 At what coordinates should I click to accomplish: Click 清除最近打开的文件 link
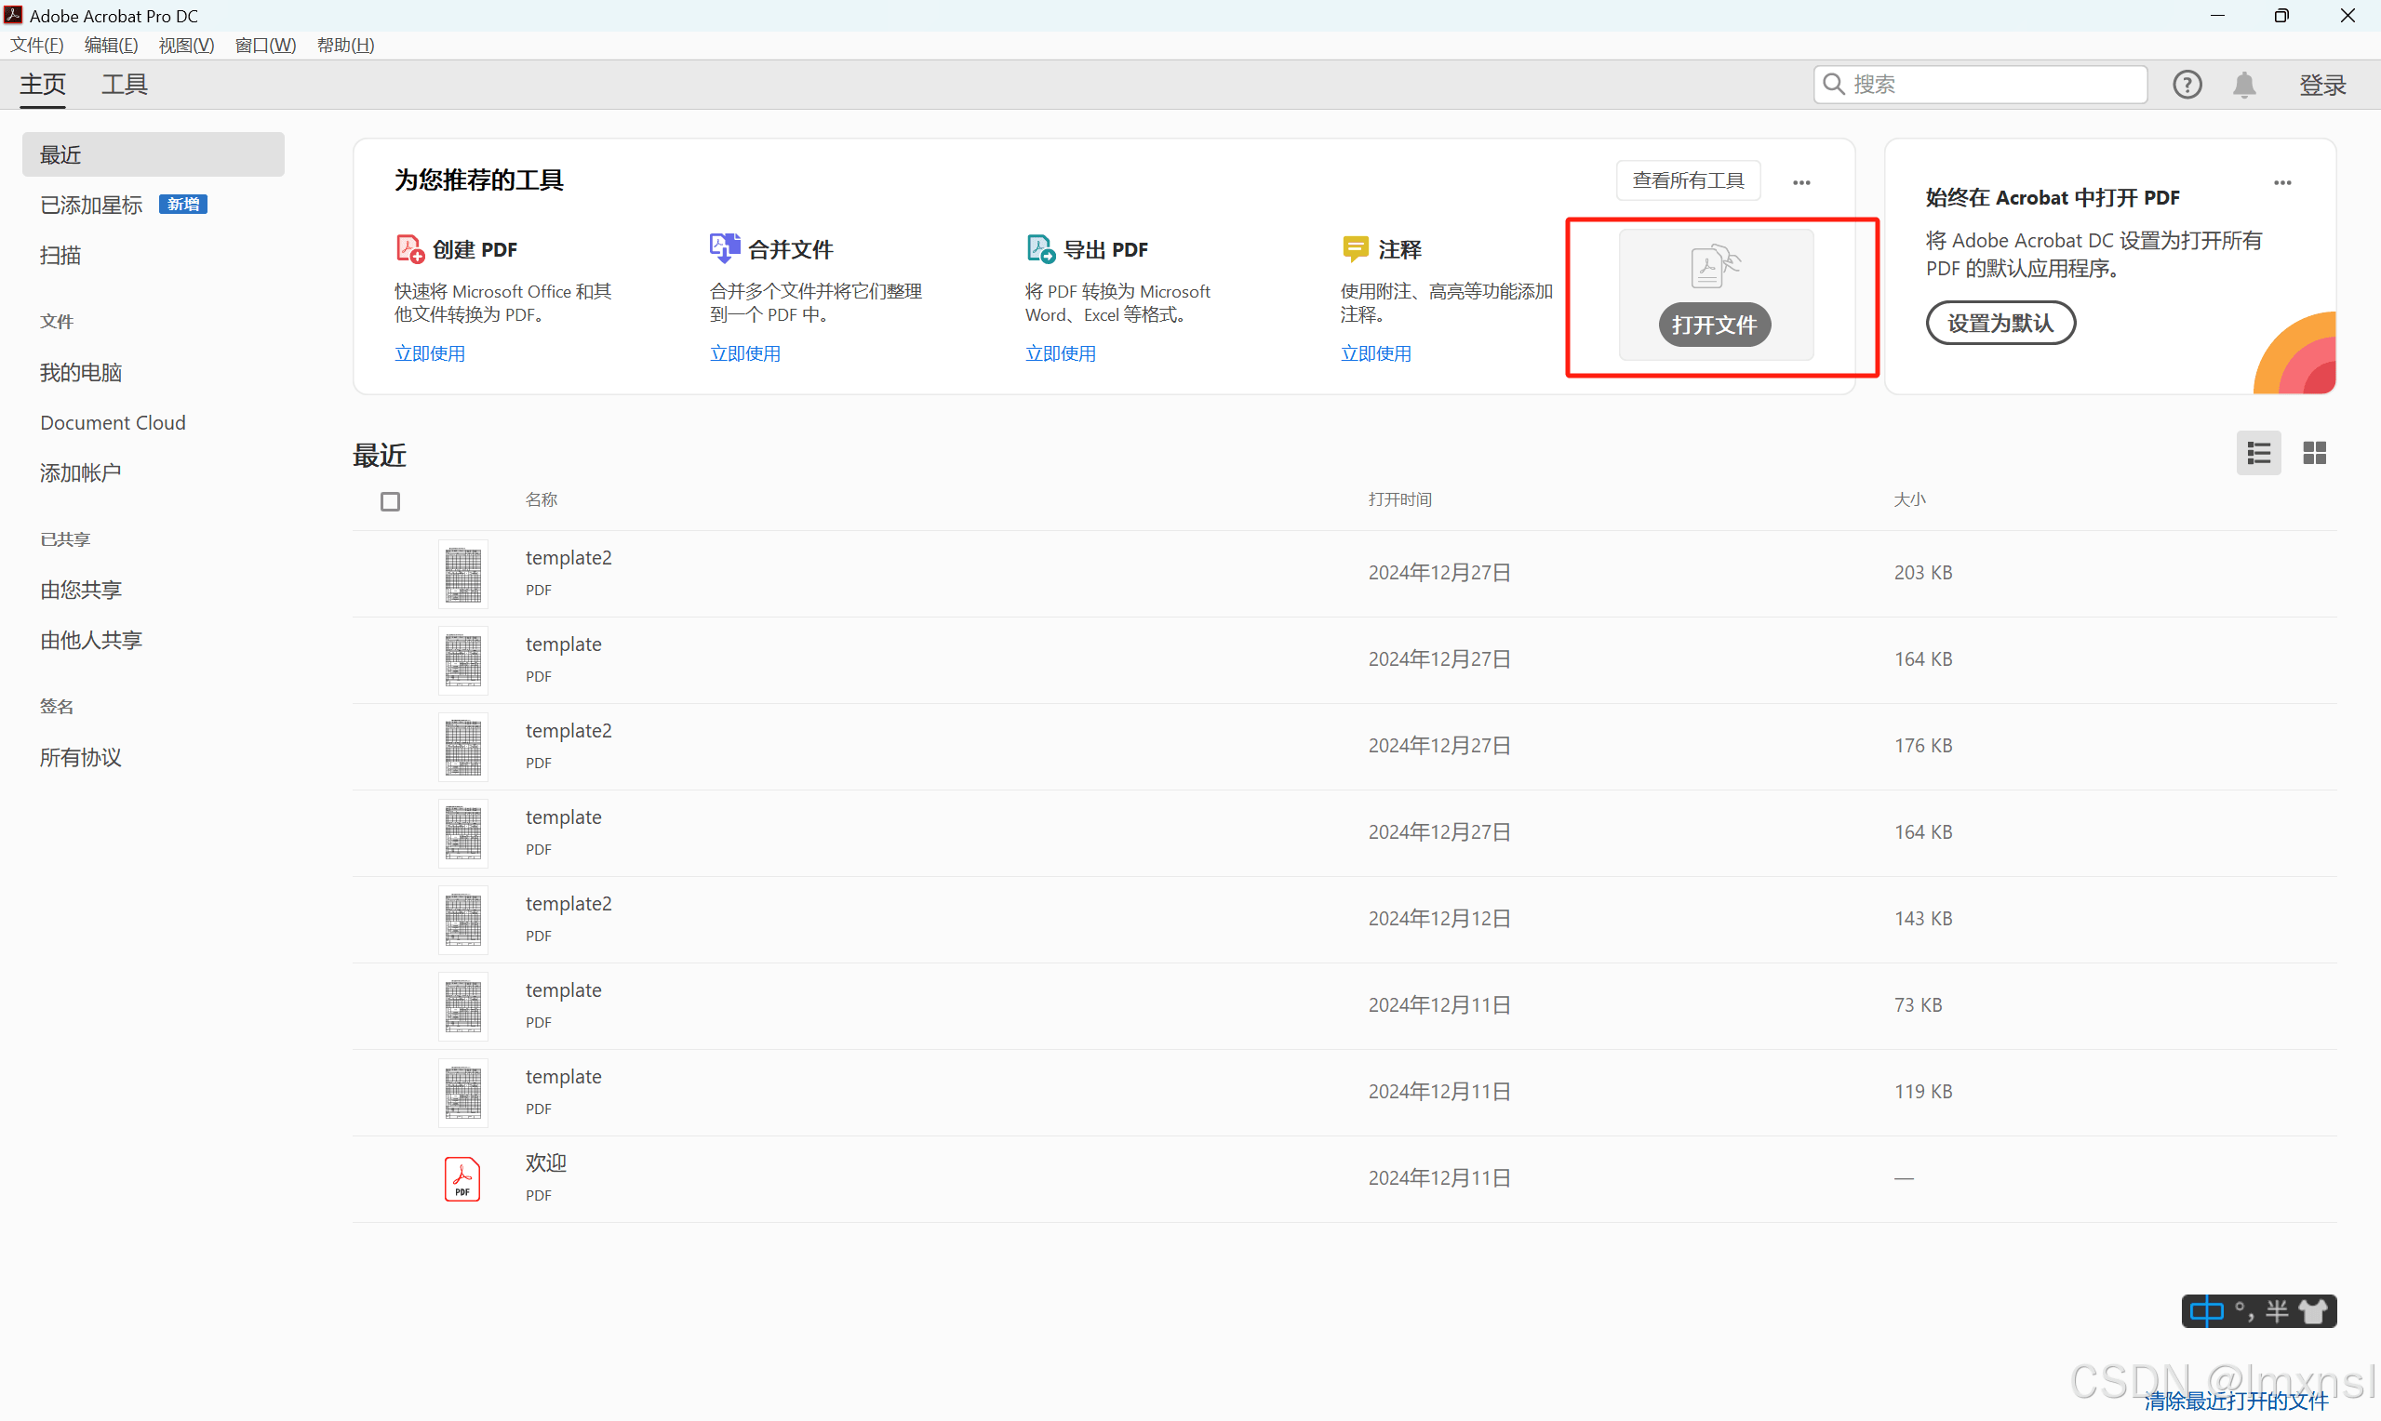pyautogui.click(x=2237, y=1401)
